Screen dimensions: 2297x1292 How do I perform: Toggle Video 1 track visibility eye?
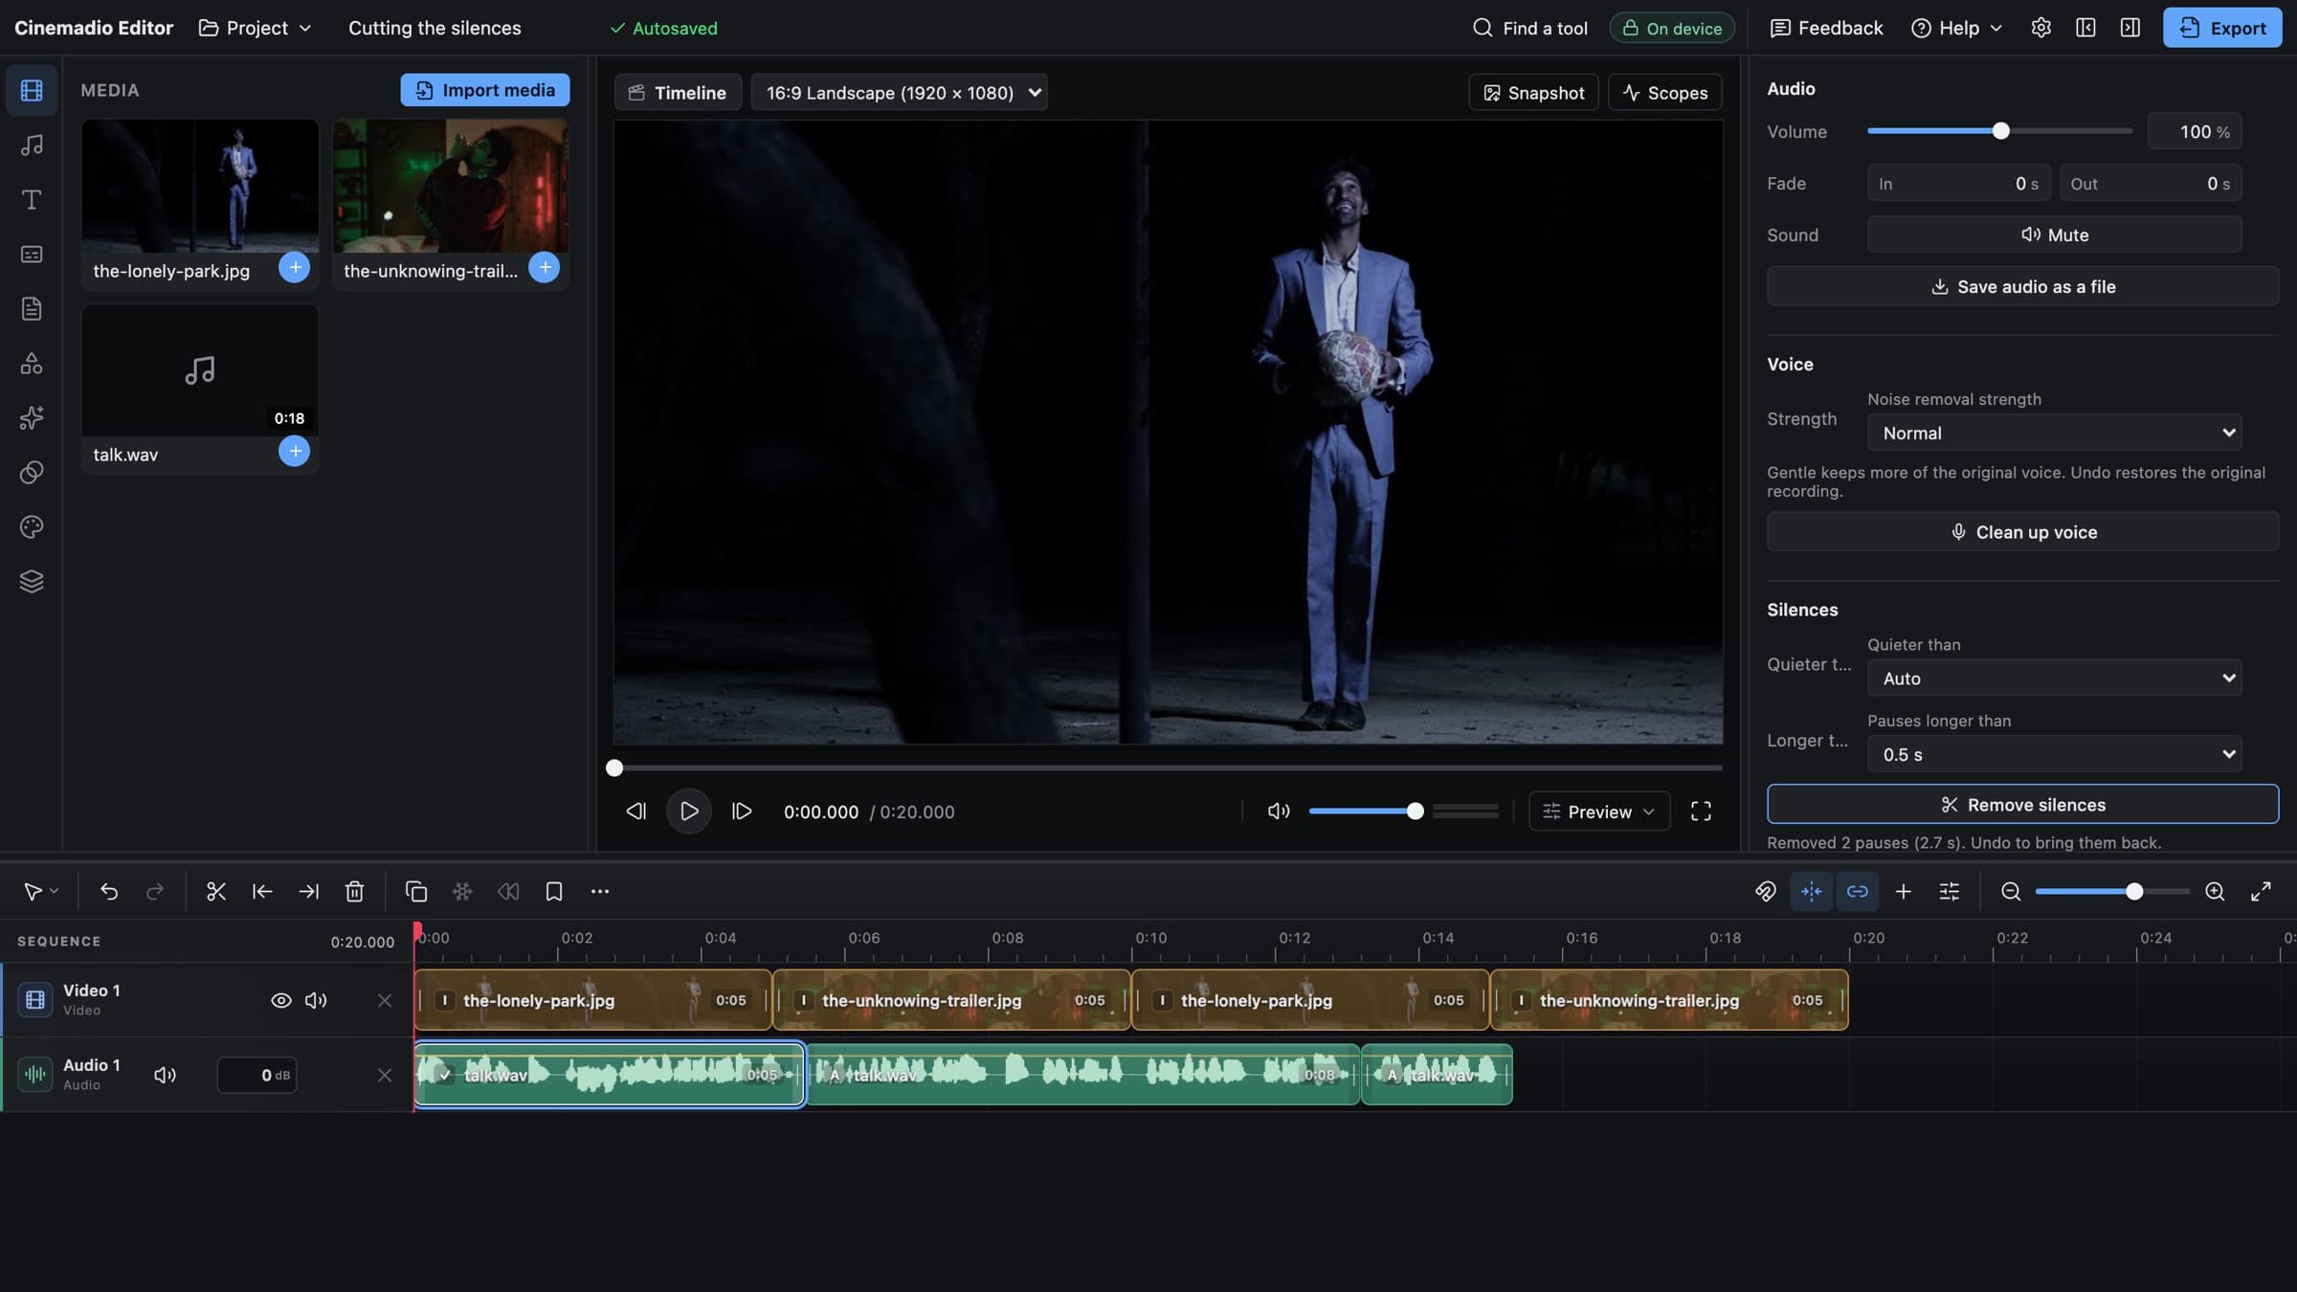[281, 1000]
